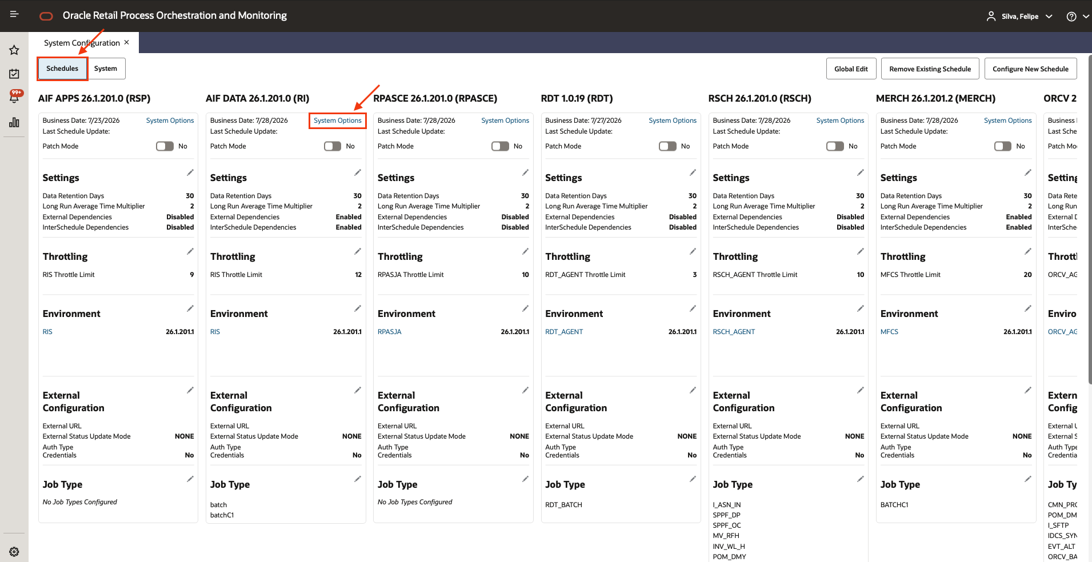Open RDT_AGENT environment link

tap(564, 332)
